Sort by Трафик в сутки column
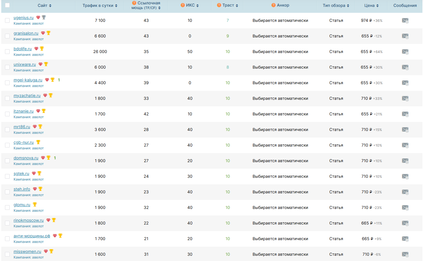 point(100,6)
